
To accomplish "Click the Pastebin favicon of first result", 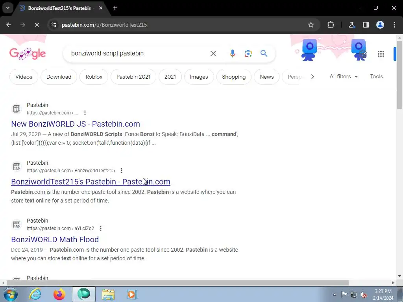I will click(17, 109).
